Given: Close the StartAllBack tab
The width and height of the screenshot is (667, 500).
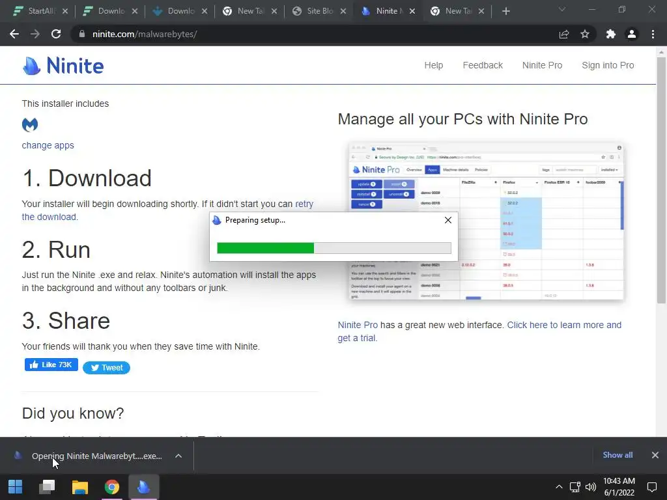Looking at the screenshot, I should (x=65, y=11).
